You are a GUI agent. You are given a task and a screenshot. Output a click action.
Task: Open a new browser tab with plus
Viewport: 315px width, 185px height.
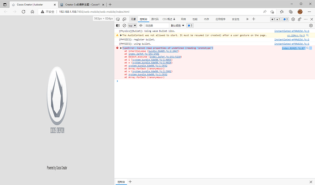(110, 5)
